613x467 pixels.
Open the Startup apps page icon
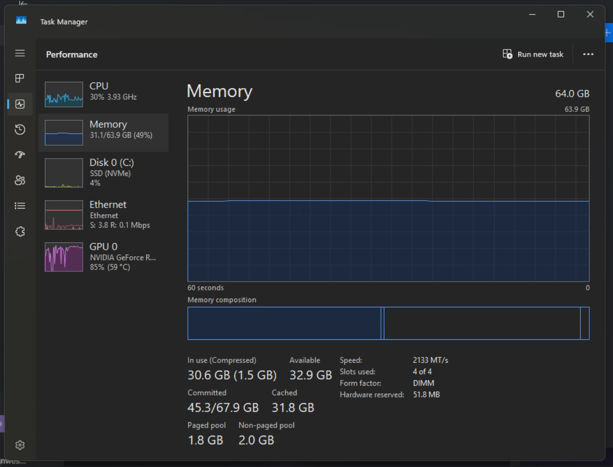[20, 154]
